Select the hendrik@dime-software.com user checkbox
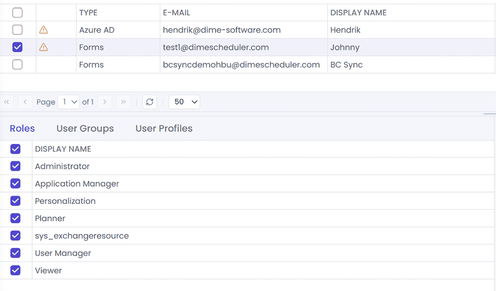 tap(17, 30)
